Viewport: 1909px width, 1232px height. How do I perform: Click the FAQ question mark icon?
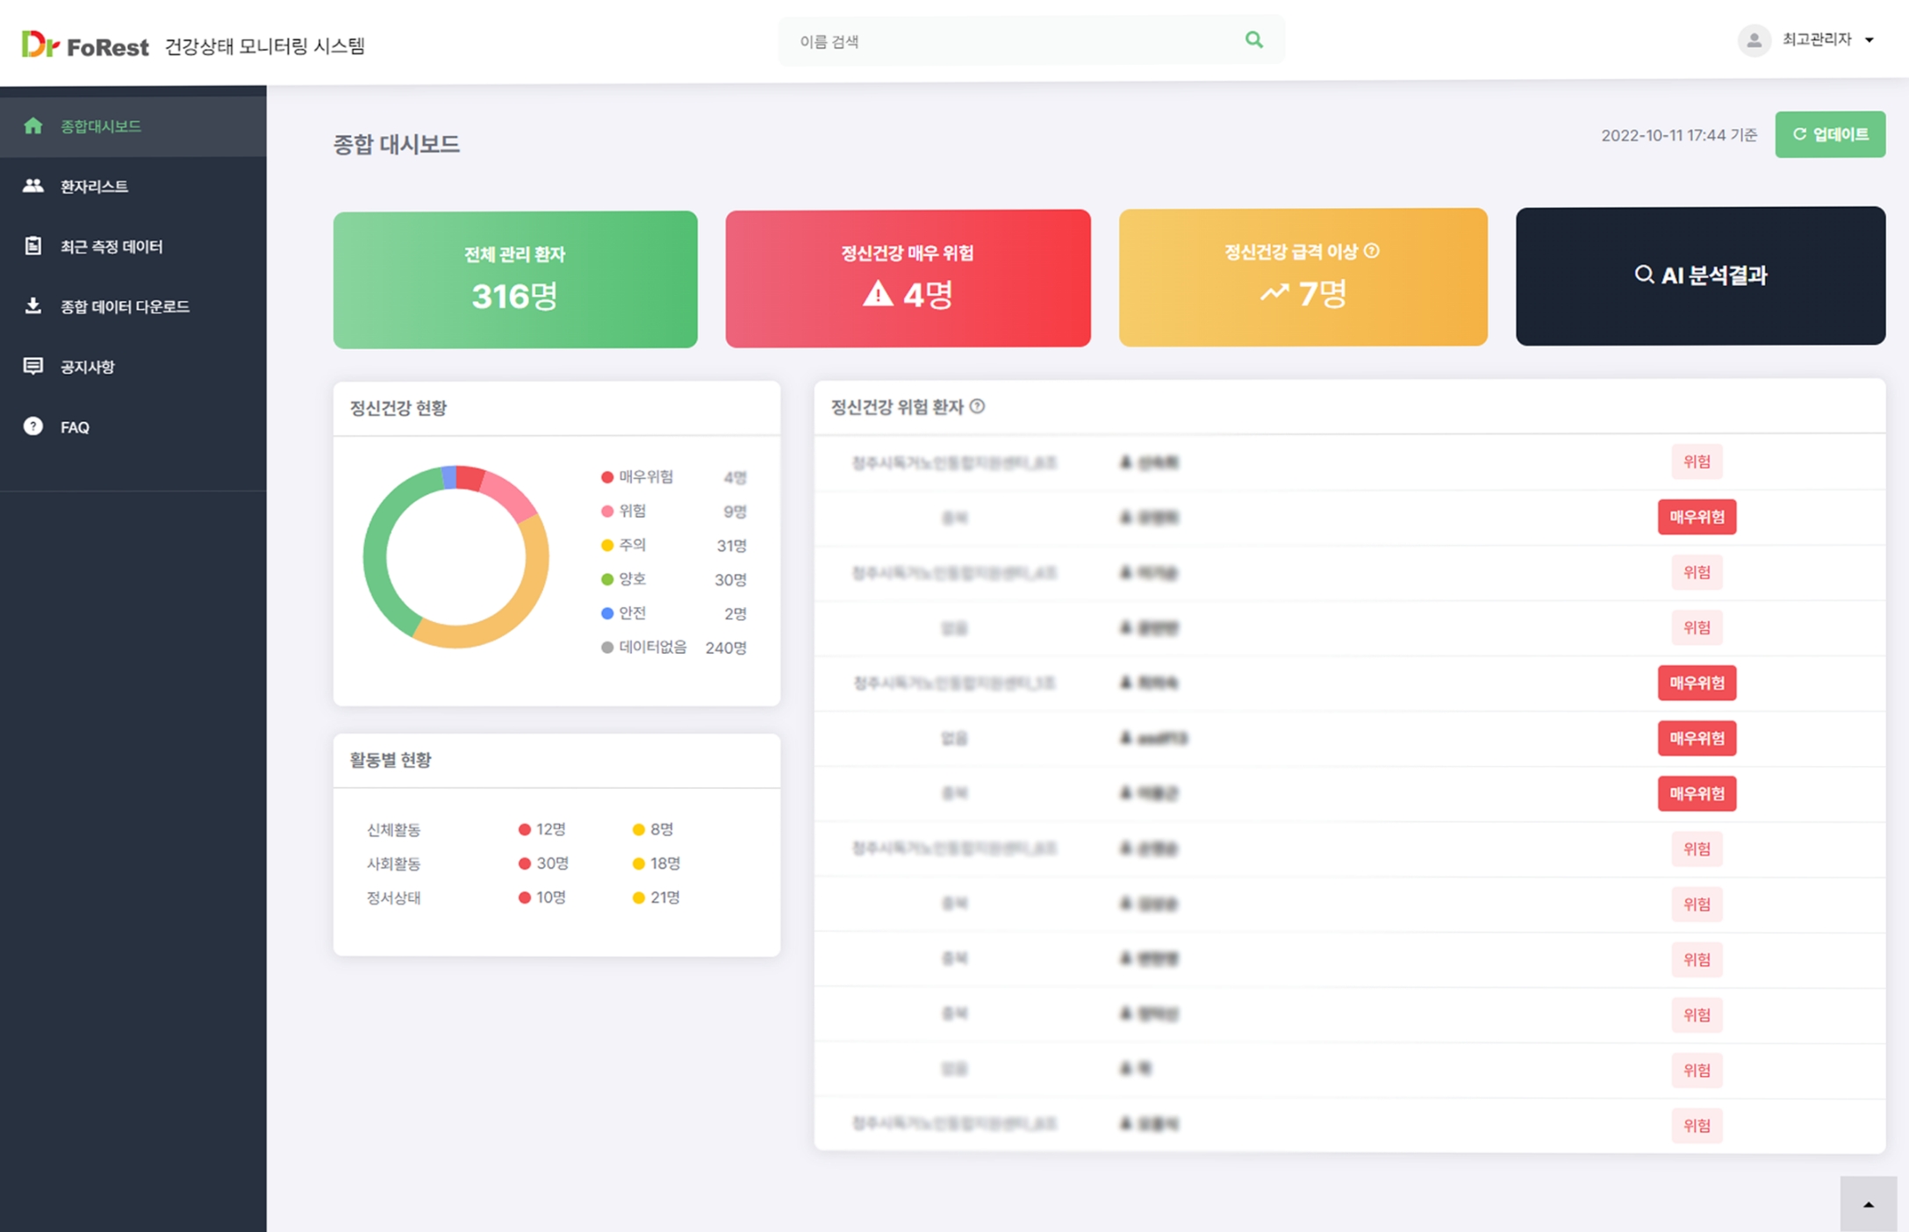pyautogui.click(x=33, y=426)
